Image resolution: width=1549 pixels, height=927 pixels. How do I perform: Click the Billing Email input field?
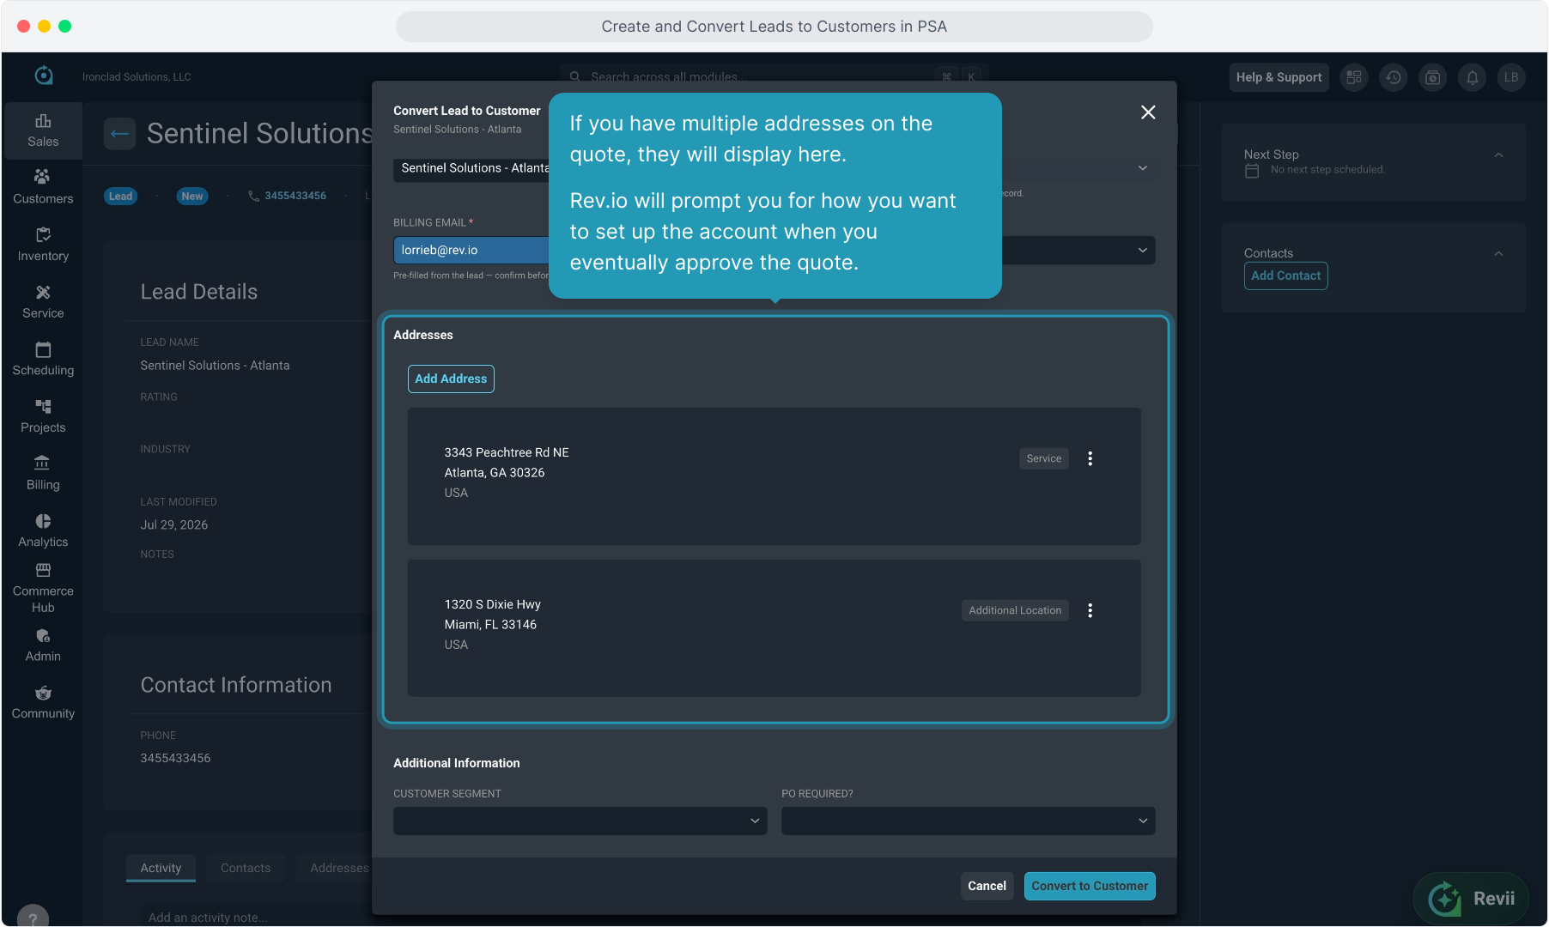tap(472, 251)
